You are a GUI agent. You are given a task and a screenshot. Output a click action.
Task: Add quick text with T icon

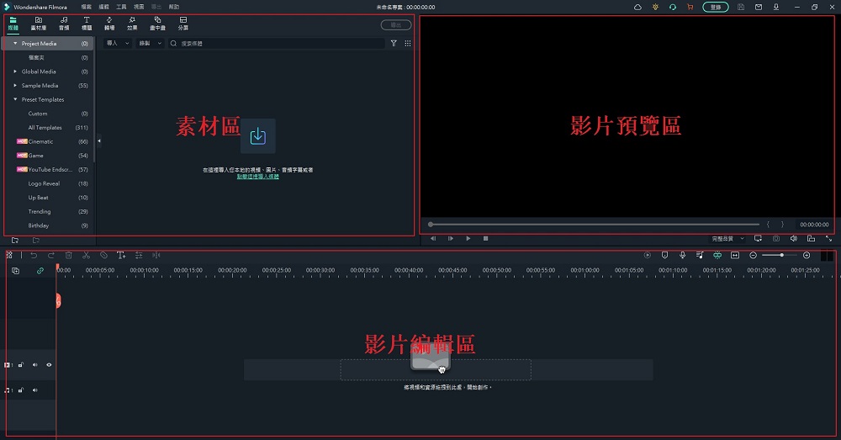click(121, 256)
